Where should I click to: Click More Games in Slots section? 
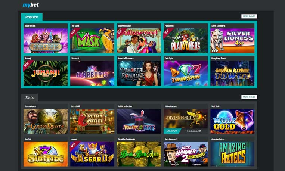[x=249, y=97]
